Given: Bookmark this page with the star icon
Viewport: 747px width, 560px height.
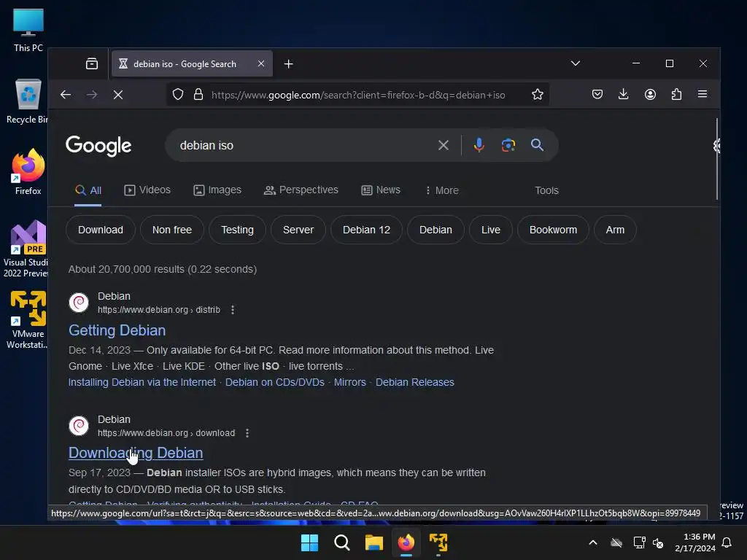Looking at the screenshot, I should point(538,94).
